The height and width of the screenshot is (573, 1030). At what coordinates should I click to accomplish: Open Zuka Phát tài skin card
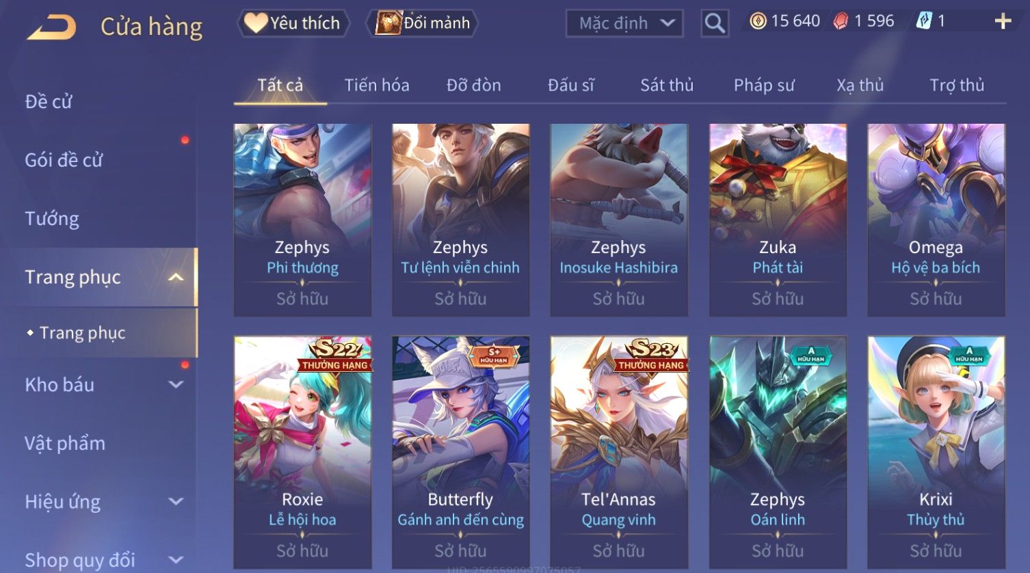point(778,219)
